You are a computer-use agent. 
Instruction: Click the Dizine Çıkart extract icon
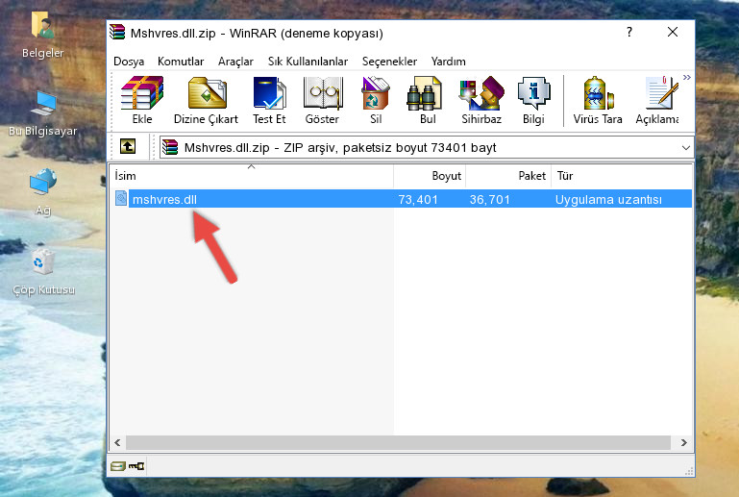click(207, 100)
